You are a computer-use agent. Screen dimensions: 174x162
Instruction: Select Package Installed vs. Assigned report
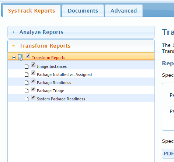pyautogui.click(x=64, y=75)
